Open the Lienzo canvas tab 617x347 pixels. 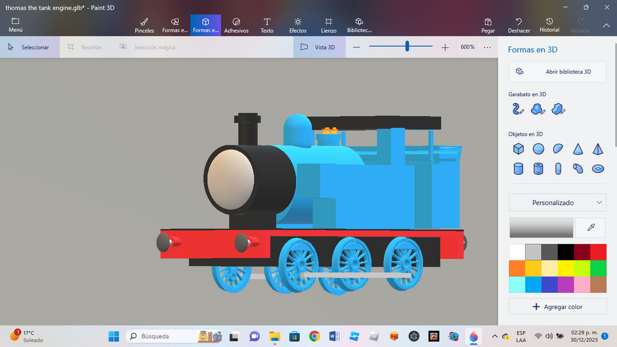point(329,25)
